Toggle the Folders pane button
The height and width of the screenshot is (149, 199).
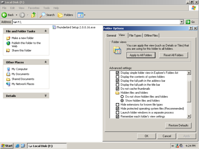pyautogui.click(x=65, y=15)
